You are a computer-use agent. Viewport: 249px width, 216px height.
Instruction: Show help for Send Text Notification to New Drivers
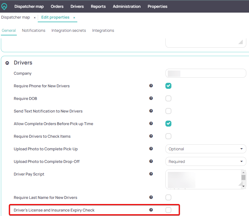151,111
